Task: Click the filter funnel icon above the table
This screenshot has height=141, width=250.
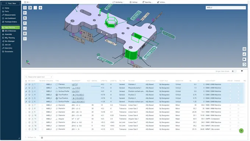Action: tap(242, 71)
